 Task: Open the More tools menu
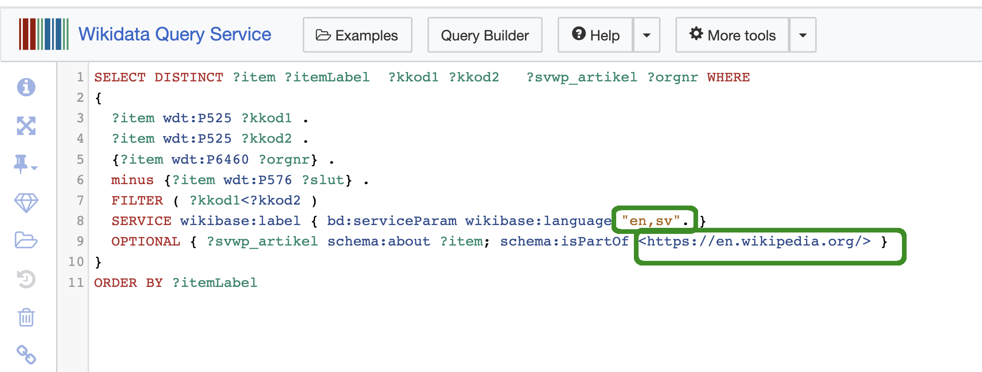[x=733, y=35]
